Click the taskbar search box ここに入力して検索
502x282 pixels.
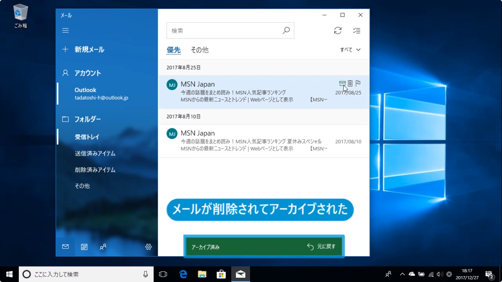[86, 274]
